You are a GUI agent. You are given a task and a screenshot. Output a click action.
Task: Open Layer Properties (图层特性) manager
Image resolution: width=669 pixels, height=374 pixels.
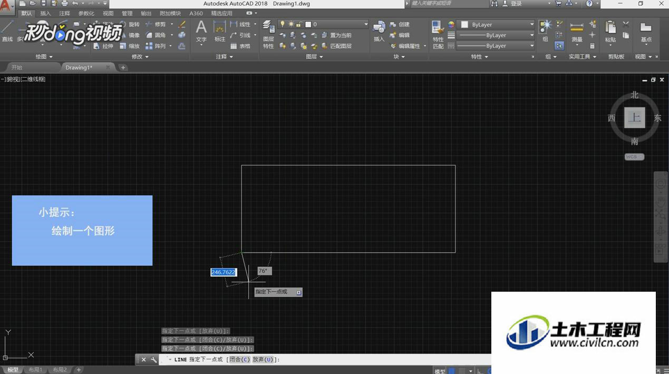click(268, 35)
